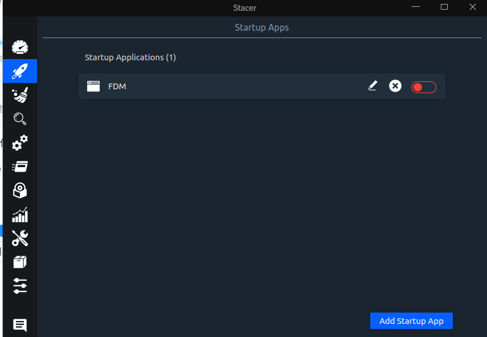Open the Processes window icon
Screen dimensions: 487x337
click(x=20, y=167)
